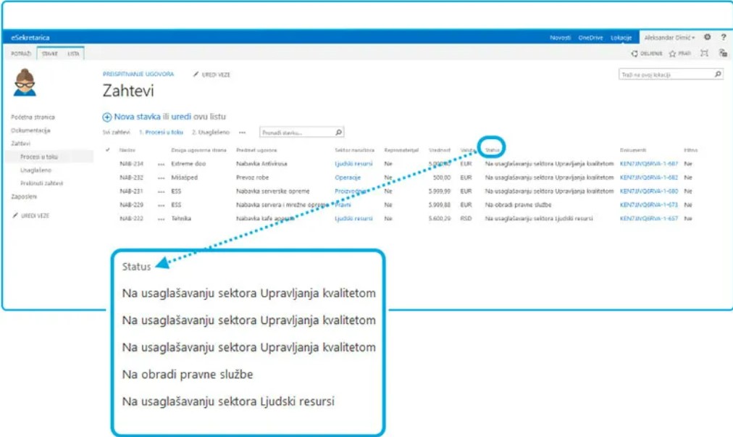Open the ellipsis menu for NAB-234
This screenshot has height=437, width=733.
pos(162,164)
